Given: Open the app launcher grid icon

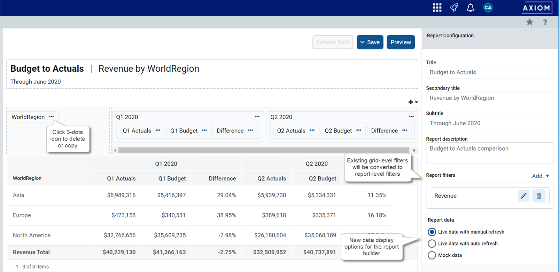Looking at the screenshot, I should point(437,8).
